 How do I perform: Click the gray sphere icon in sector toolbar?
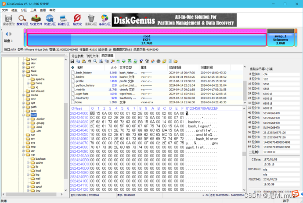(159, 61)
